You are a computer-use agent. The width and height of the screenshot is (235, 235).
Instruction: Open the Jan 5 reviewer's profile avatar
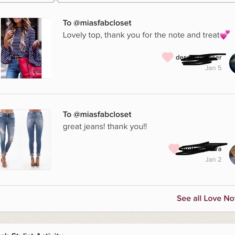(x=232, y=63)
